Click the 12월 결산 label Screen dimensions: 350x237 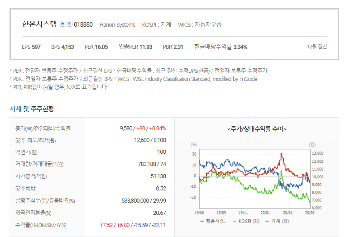[317, 47]
